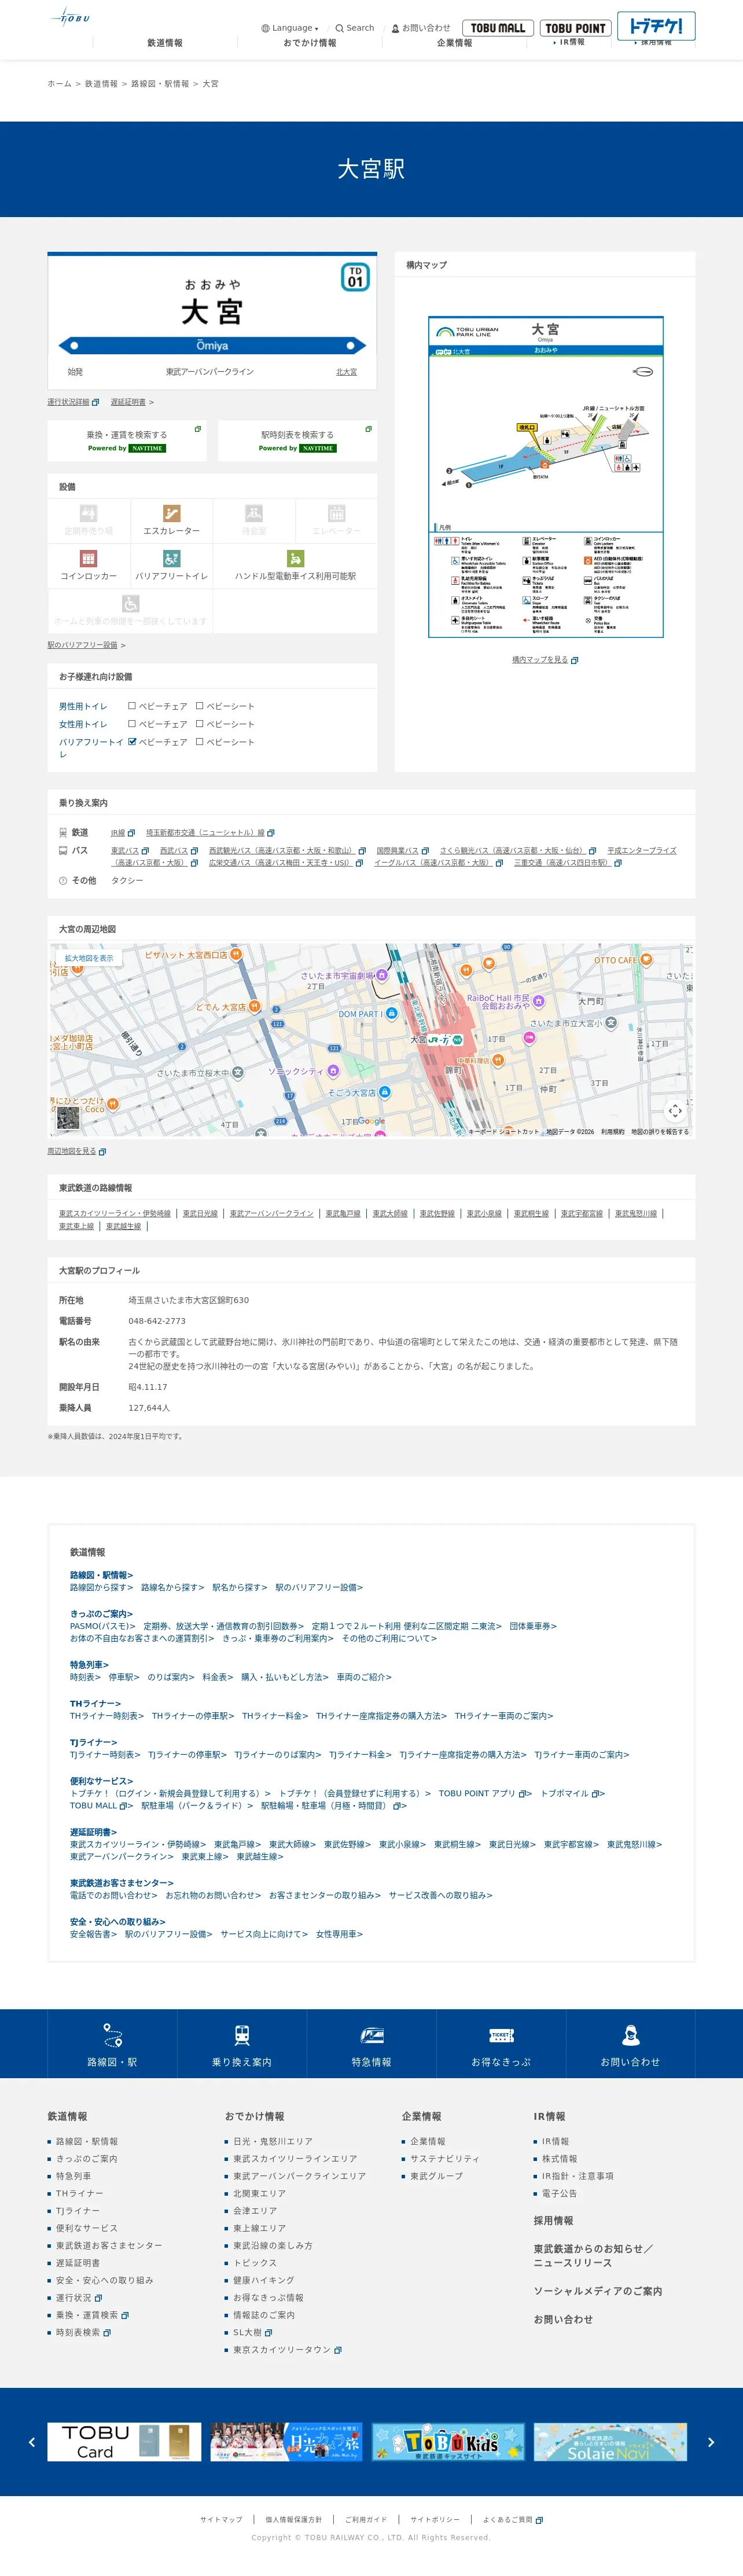Click the 特急情報 limited express icon
The height and width of the screenshot is (2576, 743).
pyautogui.click(x=372, y=2035)
